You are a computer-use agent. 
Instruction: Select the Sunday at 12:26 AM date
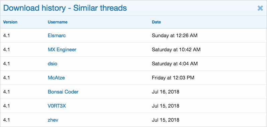[175, 36]
